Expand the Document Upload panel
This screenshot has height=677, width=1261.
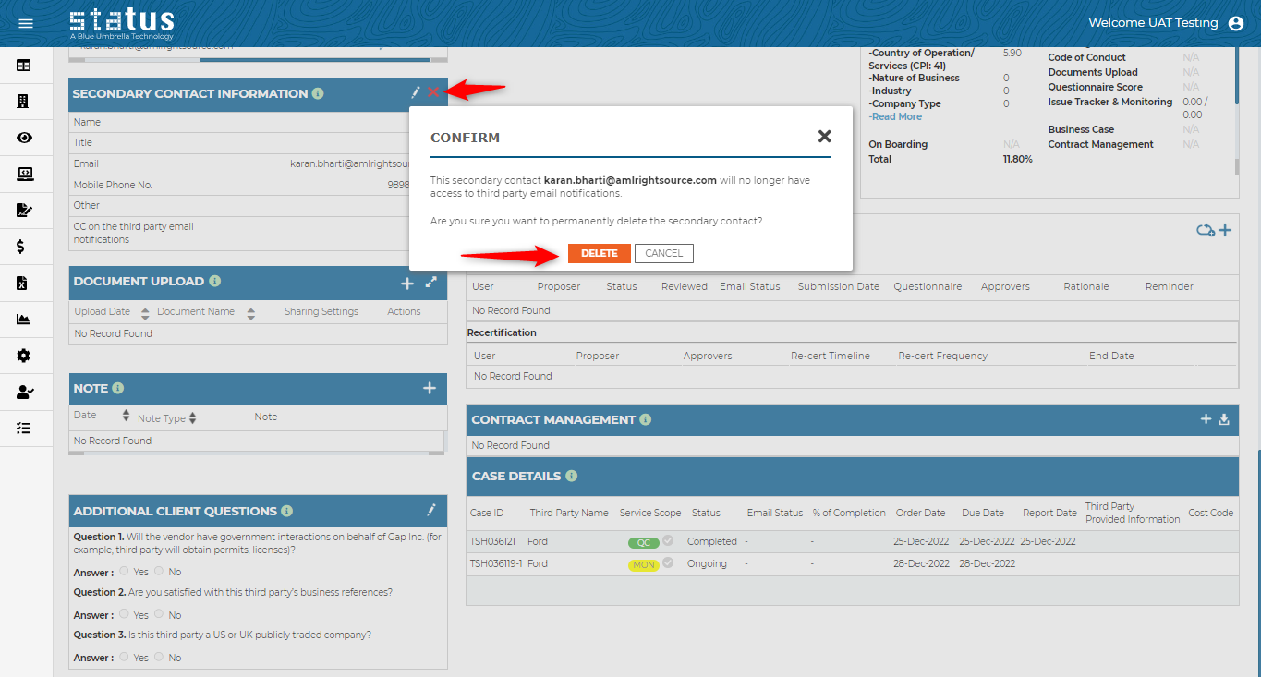[x=430, y=283]
